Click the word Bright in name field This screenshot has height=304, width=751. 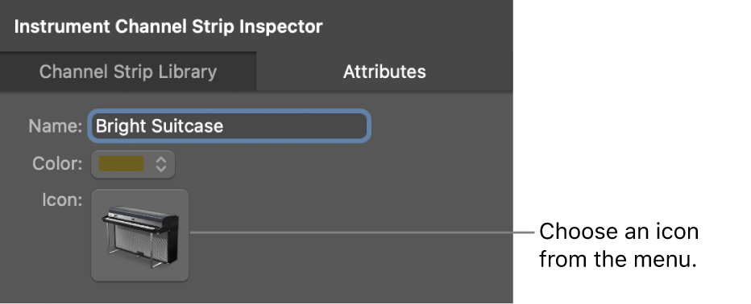[121, 126]
